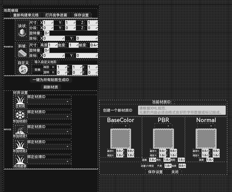Expand the dropdown below the PBR heading

click(x=163, y=126)
